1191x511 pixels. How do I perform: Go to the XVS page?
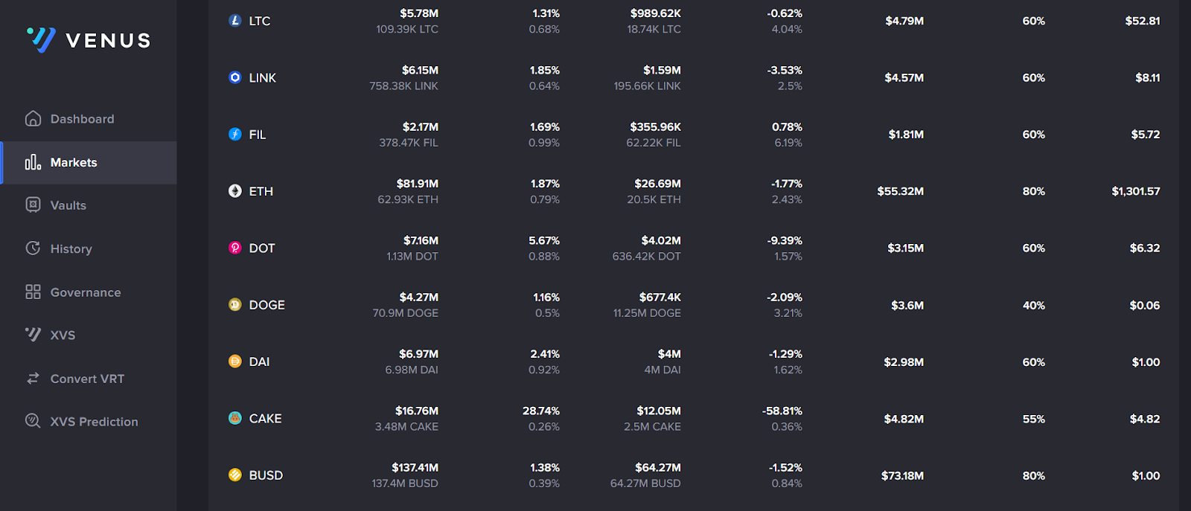[x=63, y=335]
